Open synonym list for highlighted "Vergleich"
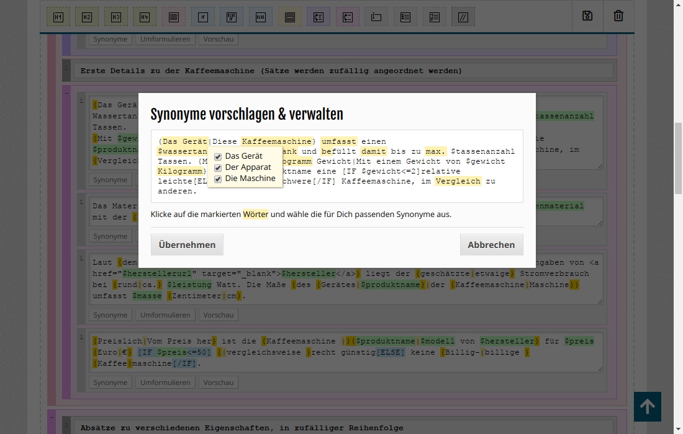683x434 pixels. click(458, 181)
